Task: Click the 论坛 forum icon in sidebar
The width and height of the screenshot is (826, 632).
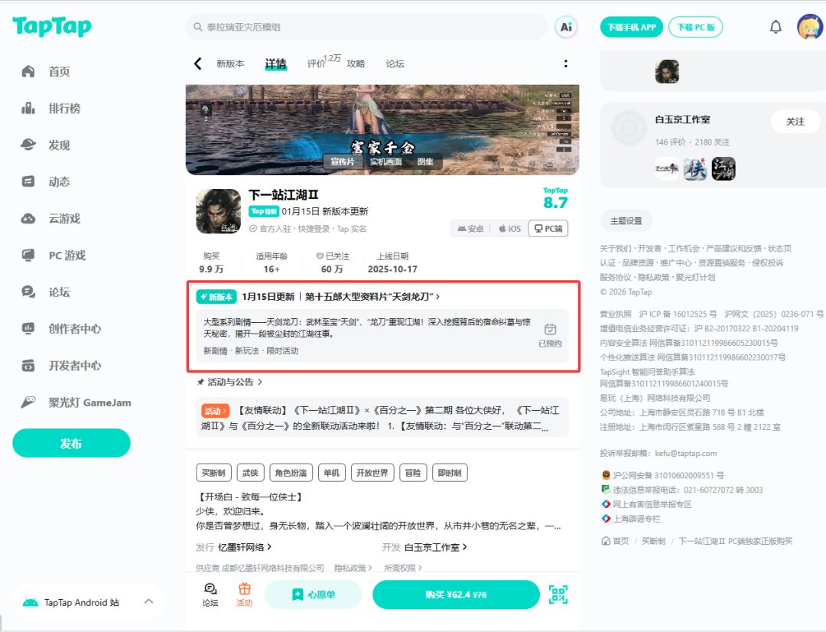Action: (x=28, y=292)
